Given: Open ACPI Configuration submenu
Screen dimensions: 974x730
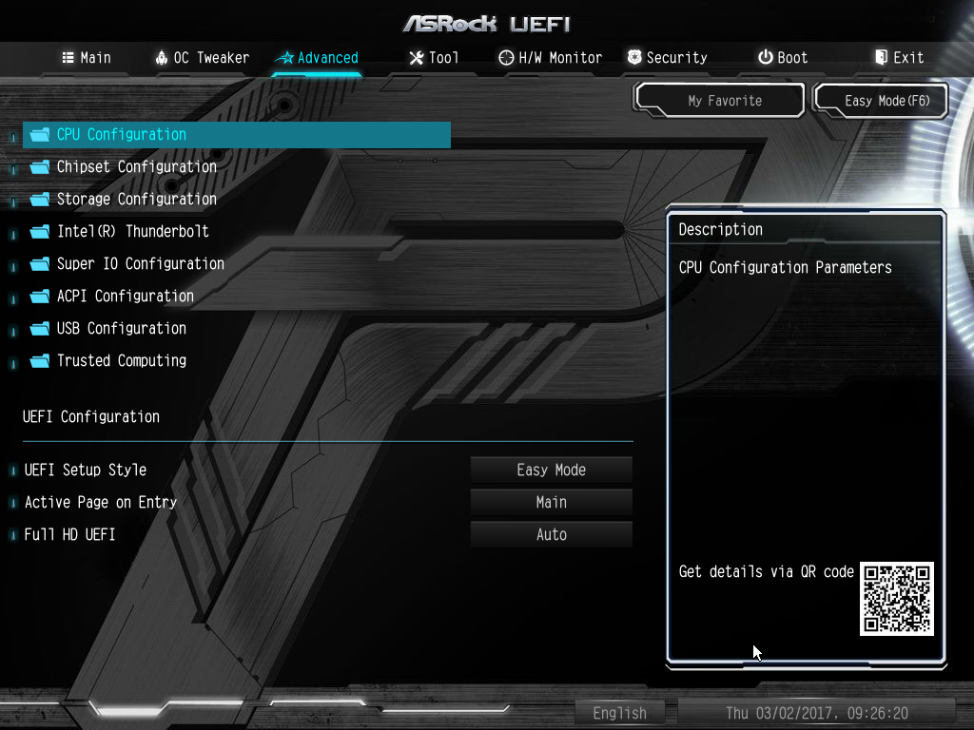Looking at the screenshot, I should (x=125, y=297).
